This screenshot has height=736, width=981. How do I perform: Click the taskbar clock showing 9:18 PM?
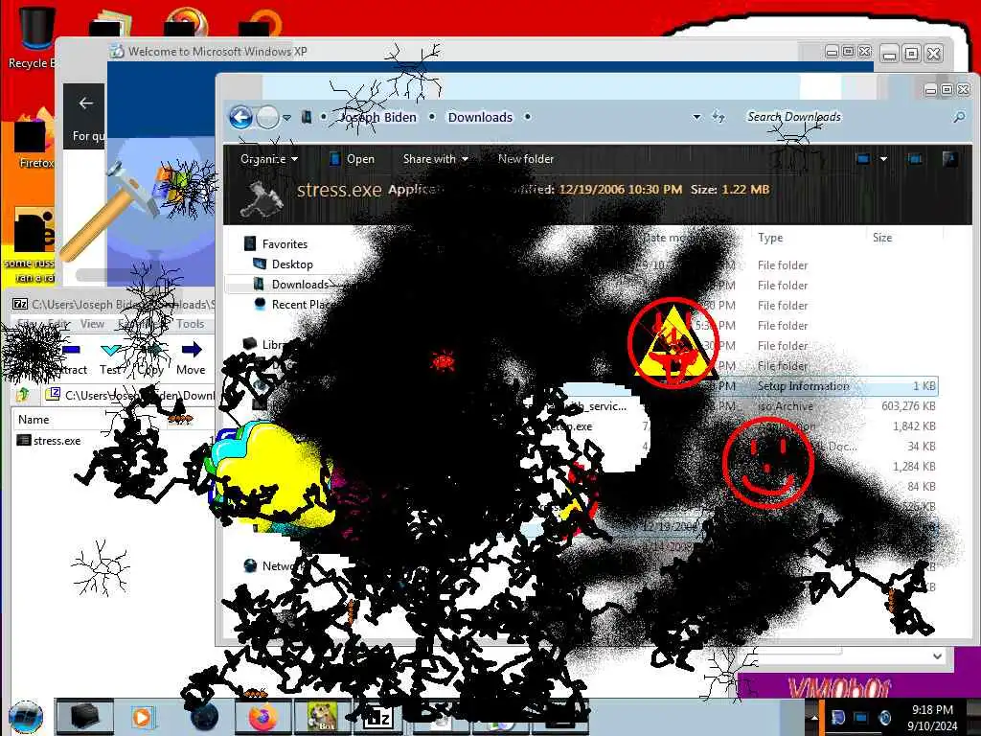(932, 718)
